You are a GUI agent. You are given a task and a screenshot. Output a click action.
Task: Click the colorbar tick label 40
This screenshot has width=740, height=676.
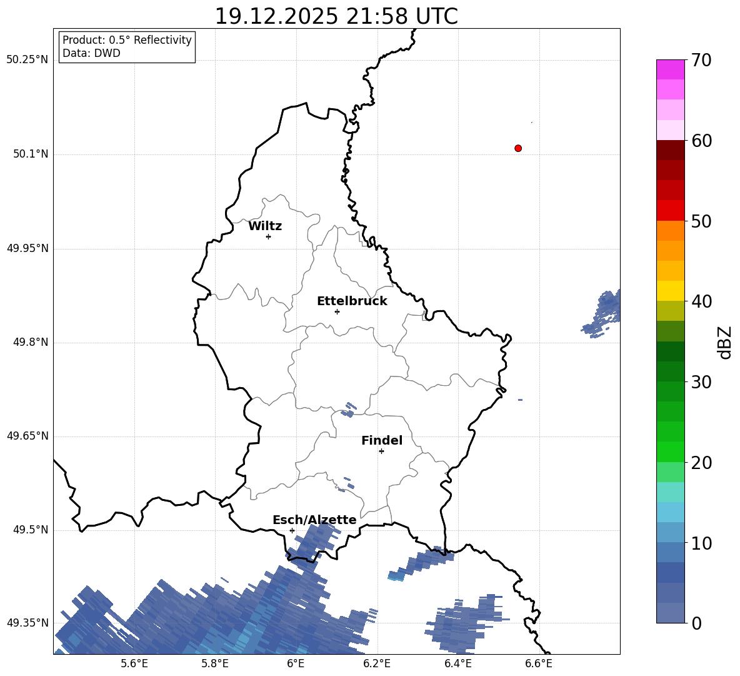tap(701, 301)
